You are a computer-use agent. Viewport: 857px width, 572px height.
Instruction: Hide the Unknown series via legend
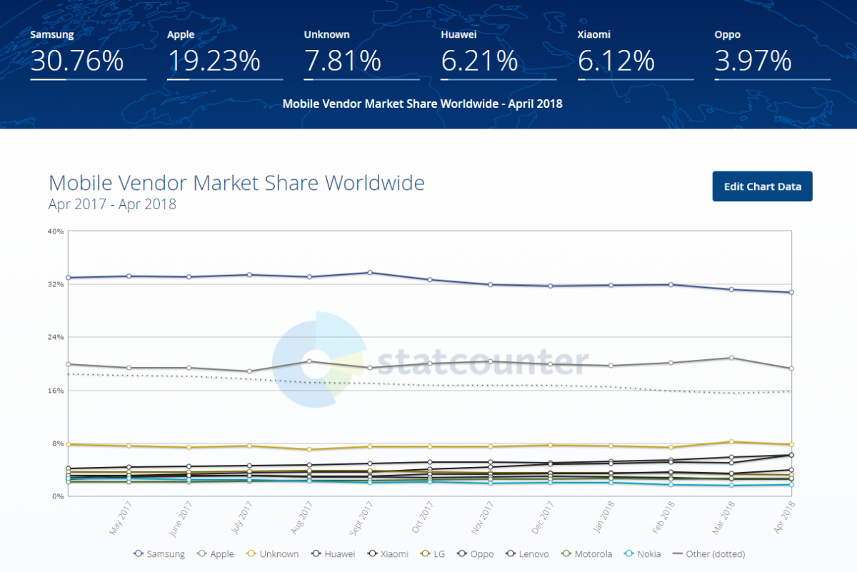click(x=271, y=553)
